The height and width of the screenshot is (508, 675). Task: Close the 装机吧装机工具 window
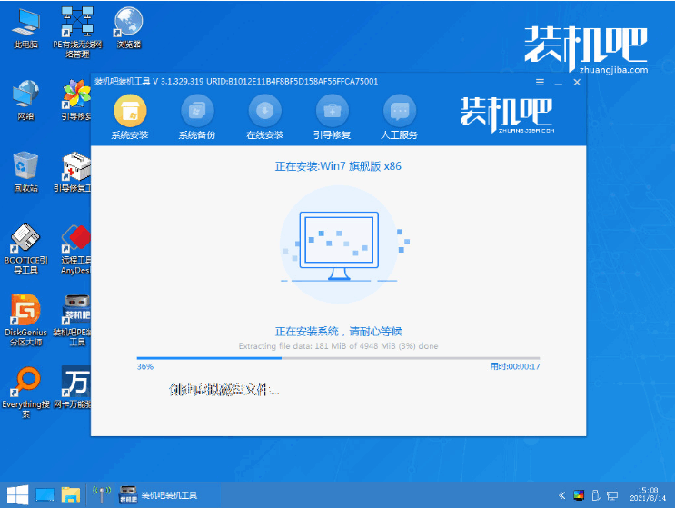click(577, 82)
